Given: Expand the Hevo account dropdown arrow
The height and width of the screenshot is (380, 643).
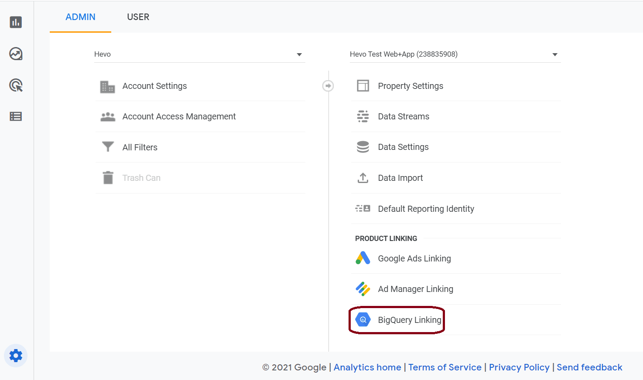Looking at the screenshot, I should pyautogui.click(x=299, y=54).
